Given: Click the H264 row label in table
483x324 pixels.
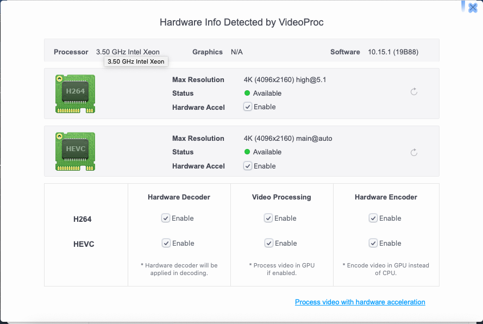Looking at the screenshot, I should coord(82,219).
